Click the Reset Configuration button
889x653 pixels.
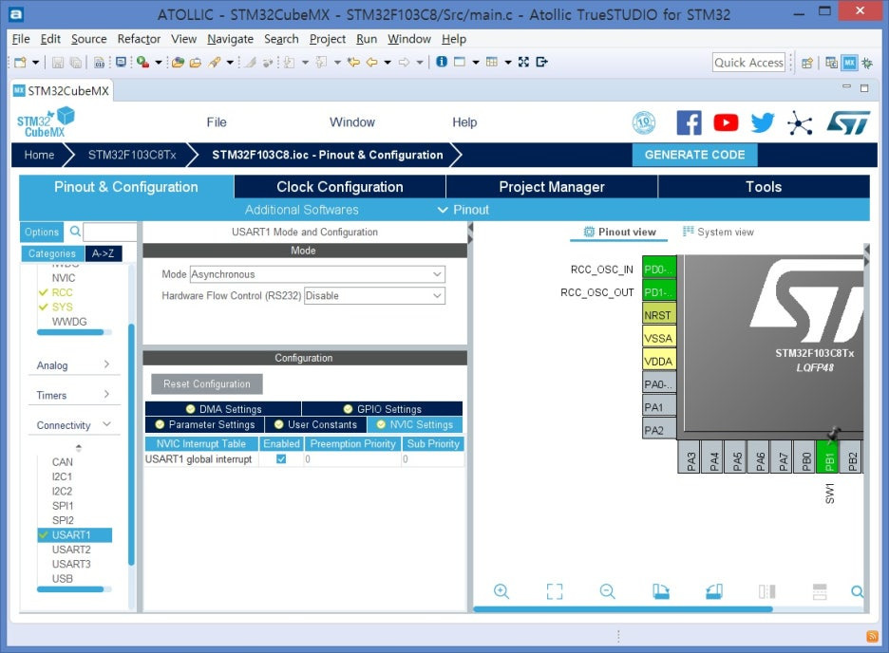[206, 384]
